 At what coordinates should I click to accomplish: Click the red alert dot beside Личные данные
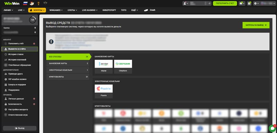(34, 99)
